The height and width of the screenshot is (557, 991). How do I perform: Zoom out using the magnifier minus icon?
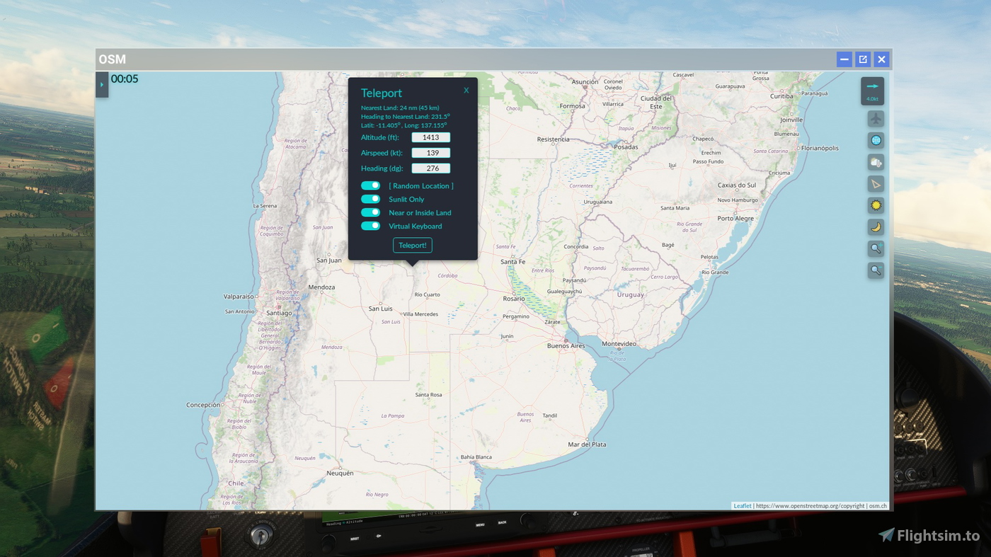pyautogui.click(x=875, y=270)
